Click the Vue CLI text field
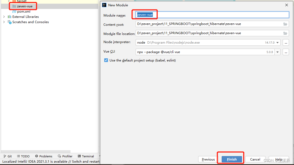294x165 pixels. [205, 52]
